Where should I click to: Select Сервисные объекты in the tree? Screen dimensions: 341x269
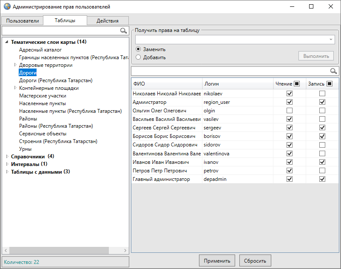point(43,134)
